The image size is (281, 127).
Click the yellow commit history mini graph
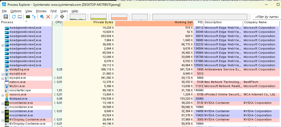coord(99,17)
